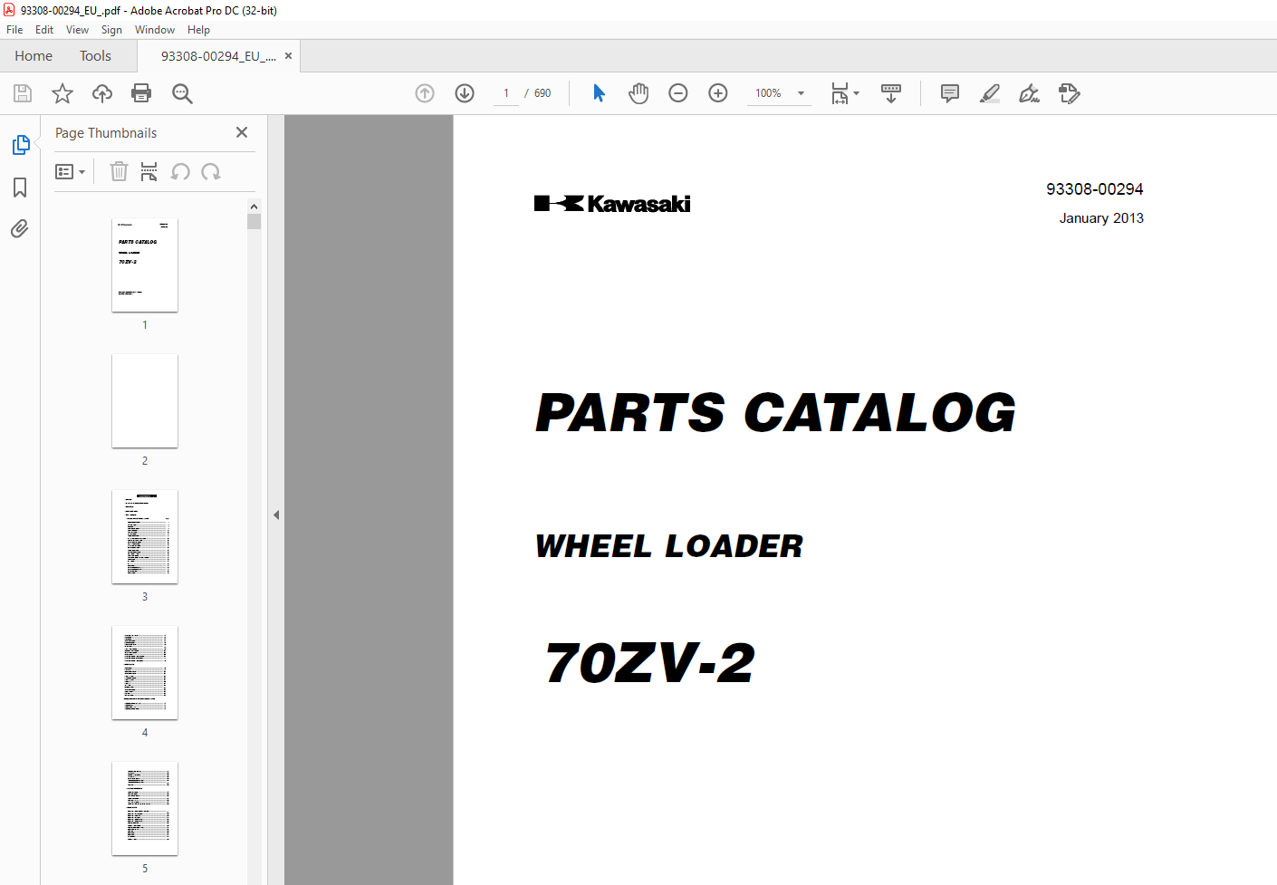Open the Sign menu
Screen dimensions: 1277x885
[x=111, y=30]
